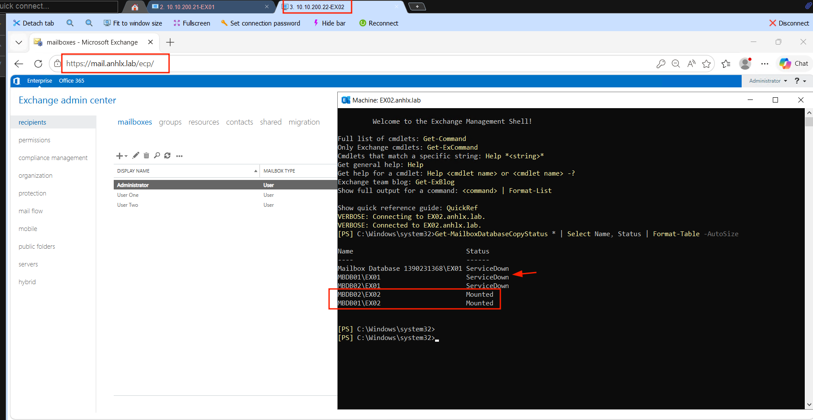This screenshot has width=813, height=420.
Task: Sort by DISPLAY NAME column header
Action: 186,171
